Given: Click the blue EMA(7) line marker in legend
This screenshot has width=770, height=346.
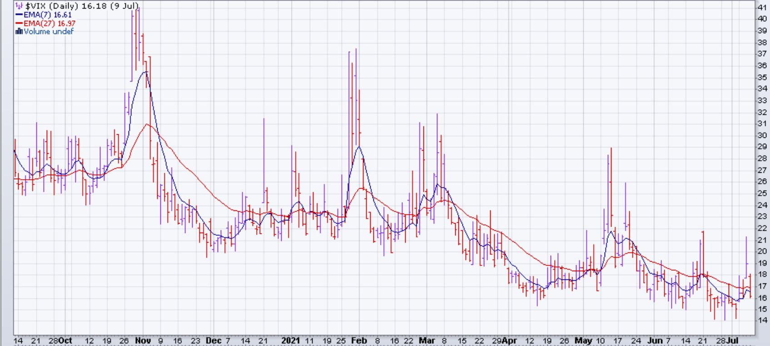Looking at the screenshot, I should (x=19, y=15).
